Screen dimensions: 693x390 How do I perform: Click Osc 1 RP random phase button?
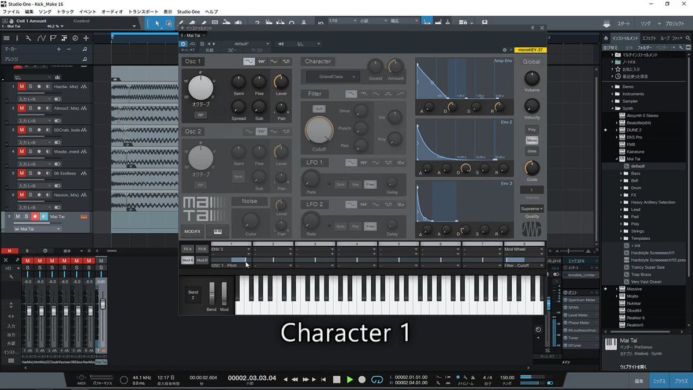click(202, 115)
